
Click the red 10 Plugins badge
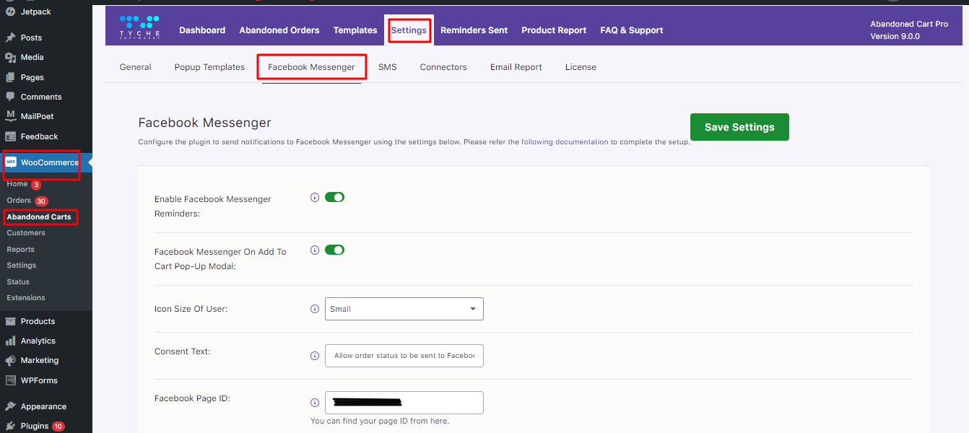58,427
